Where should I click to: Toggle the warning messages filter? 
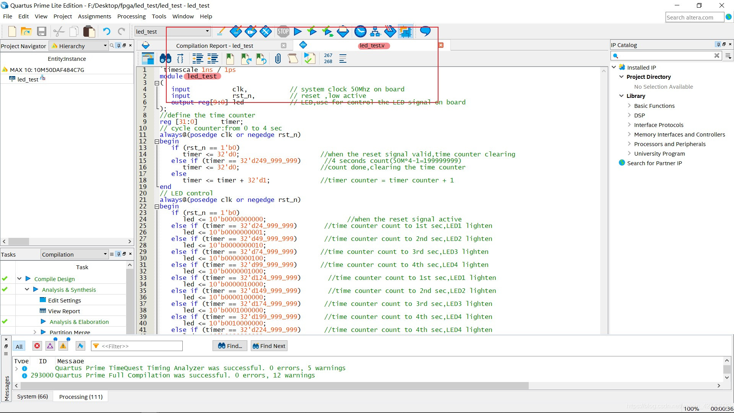click(63, 346)
